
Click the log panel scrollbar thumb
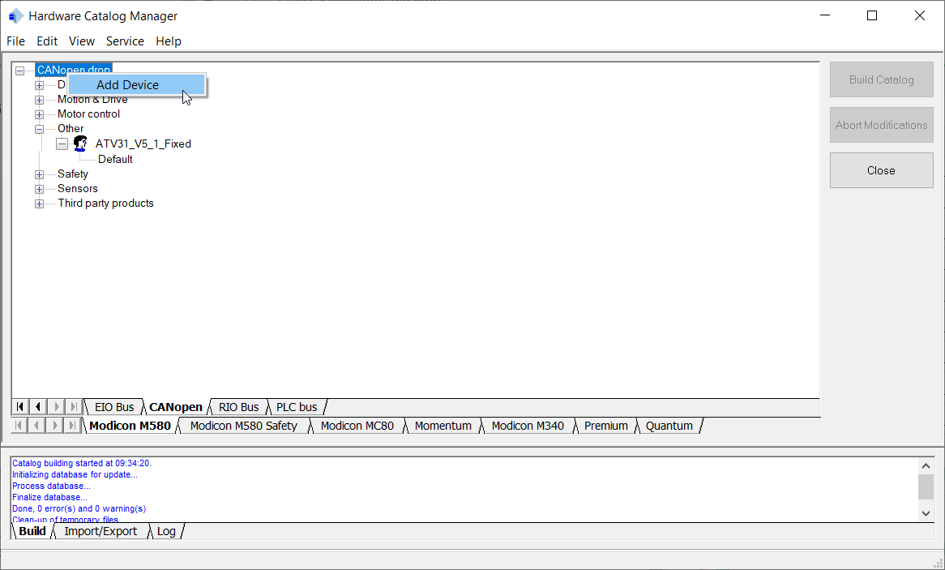click(926, 486)
